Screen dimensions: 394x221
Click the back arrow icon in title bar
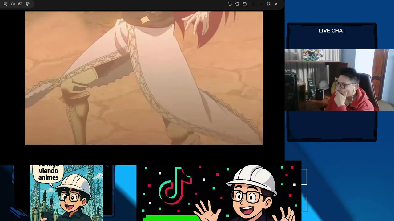(230, 4)
